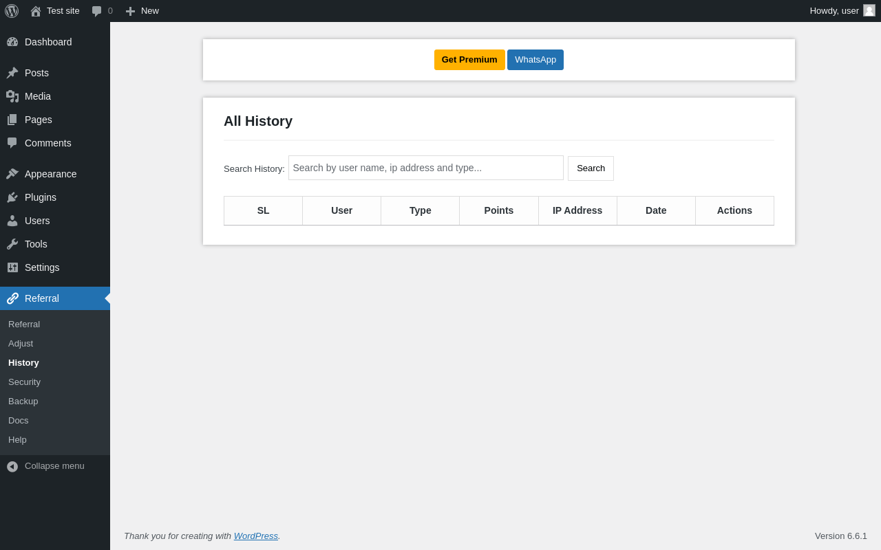Click the Points column header
The image size is (881, 550).
coord(499,210)
